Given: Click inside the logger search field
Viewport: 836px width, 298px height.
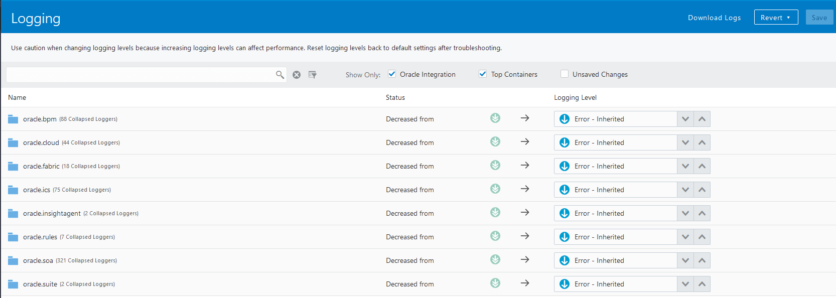Looking at the screenshot, I should click(x=141, y=75).
